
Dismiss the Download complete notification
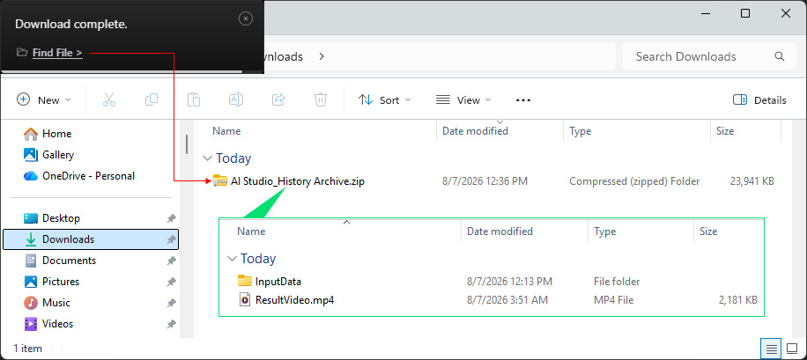[x=246, y=19]
